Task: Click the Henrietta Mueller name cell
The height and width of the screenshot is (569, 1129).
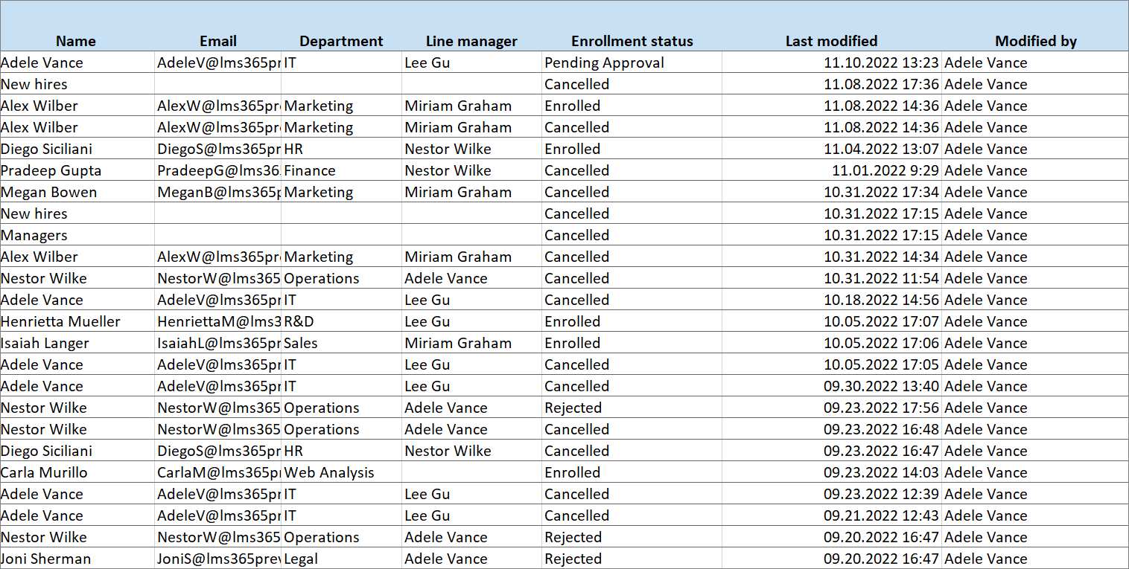Action: click(60, 321)
